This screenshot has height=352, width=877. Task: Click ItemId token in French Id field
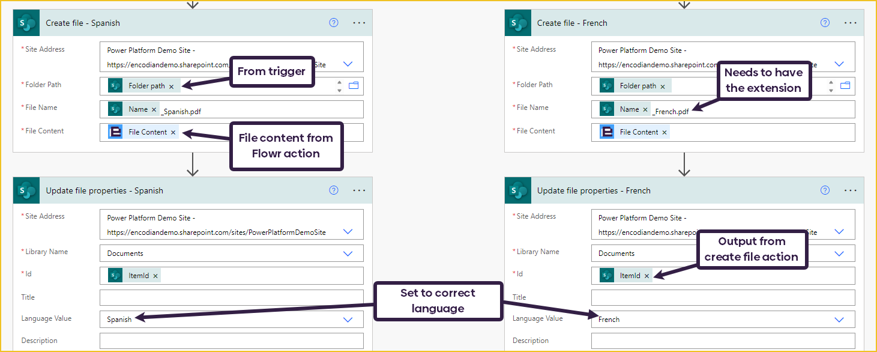[x=625, y=276]
